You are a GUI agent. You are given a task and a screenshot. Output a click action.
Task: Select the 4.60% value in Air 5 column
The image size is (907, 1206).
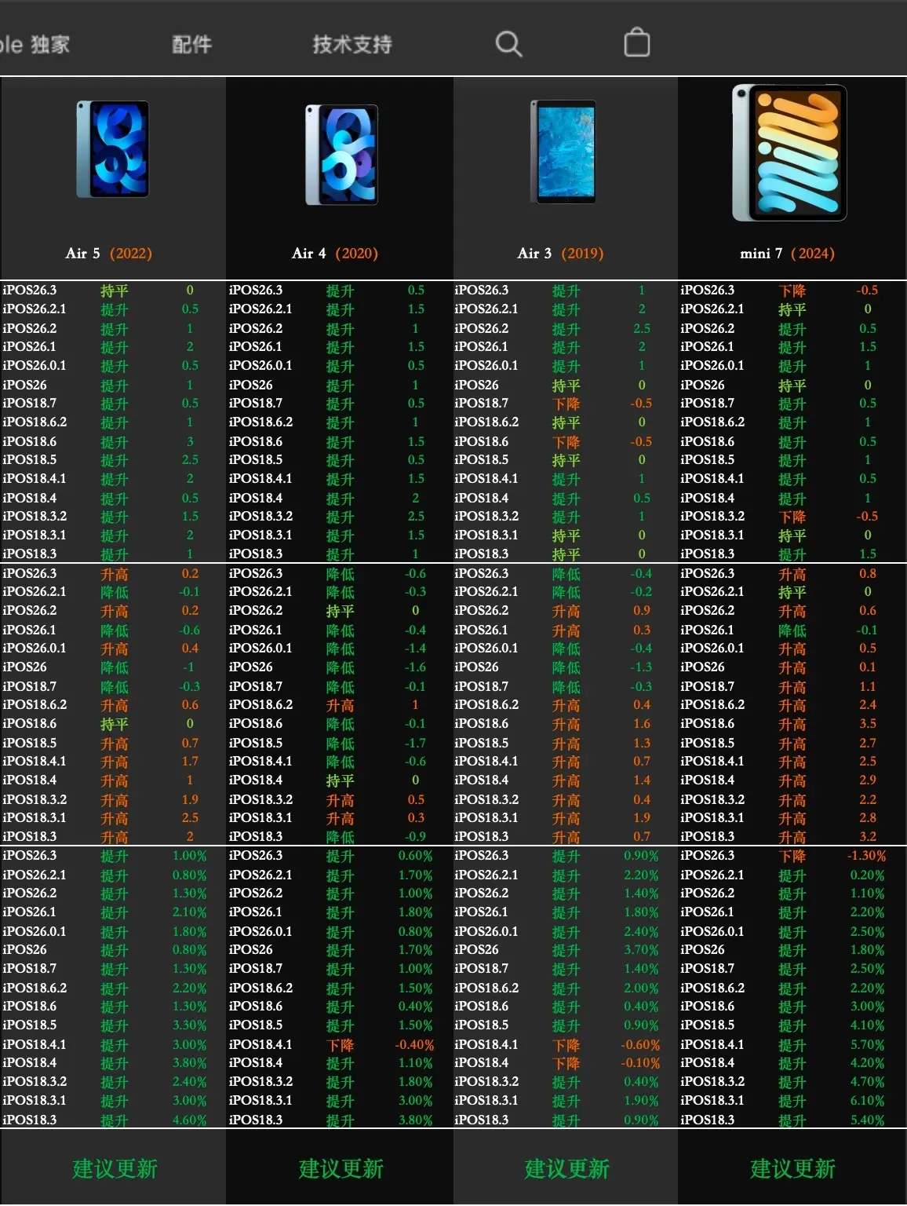pos(190,1120)
